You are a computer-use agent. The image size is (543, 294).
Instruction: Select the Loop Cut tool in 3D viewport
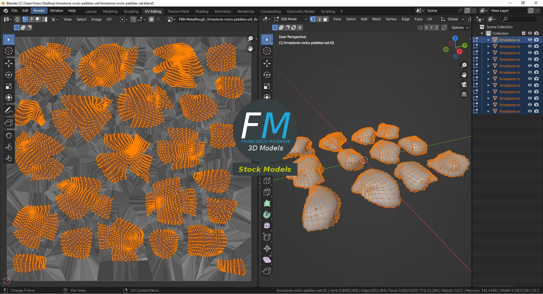(267, 181)
